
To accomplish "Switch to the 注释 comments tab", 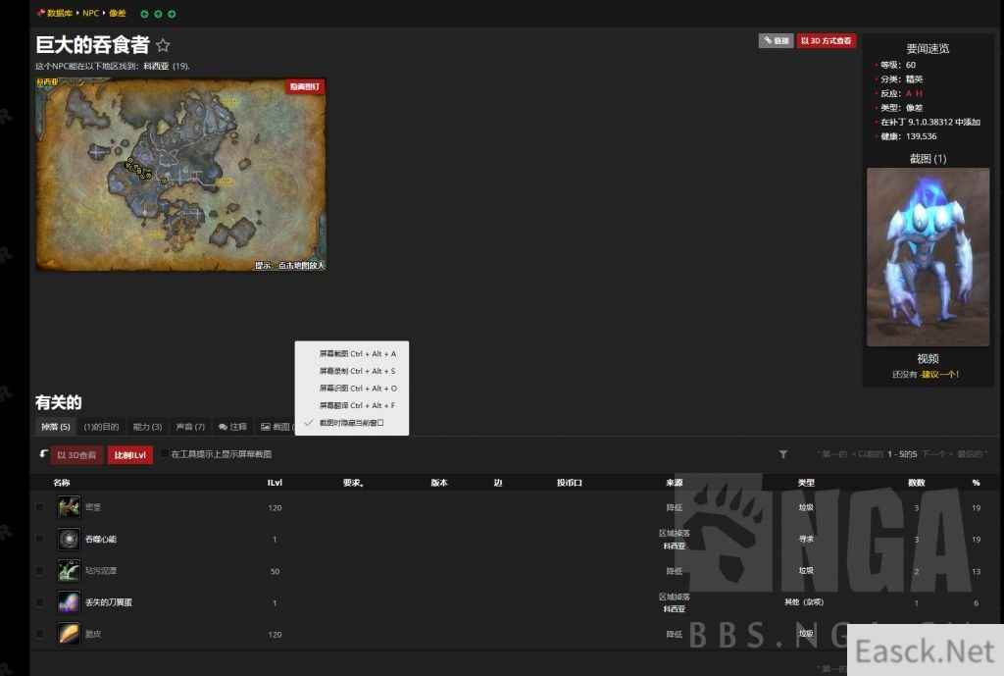I will click(232, 427).
